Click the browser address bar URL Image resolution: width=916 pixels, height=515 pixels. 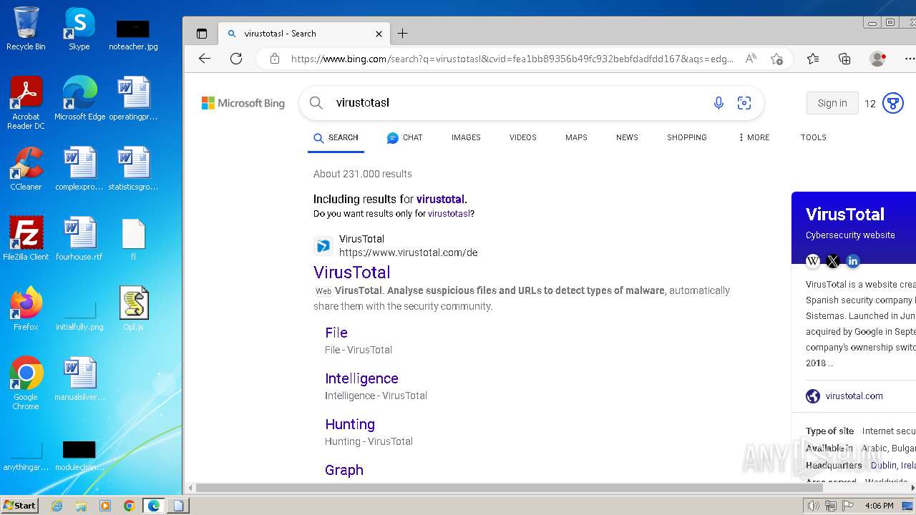tap(512, 59)
